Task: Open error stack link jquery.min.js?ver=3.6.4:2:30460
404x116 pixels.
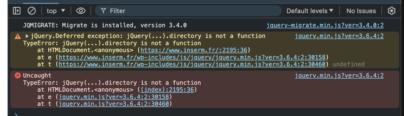Action: click(114, 104)
